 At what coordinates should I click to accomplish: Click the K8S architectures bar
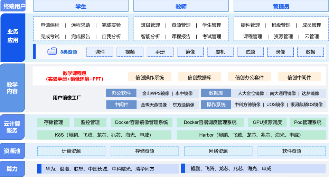point(104,135)
